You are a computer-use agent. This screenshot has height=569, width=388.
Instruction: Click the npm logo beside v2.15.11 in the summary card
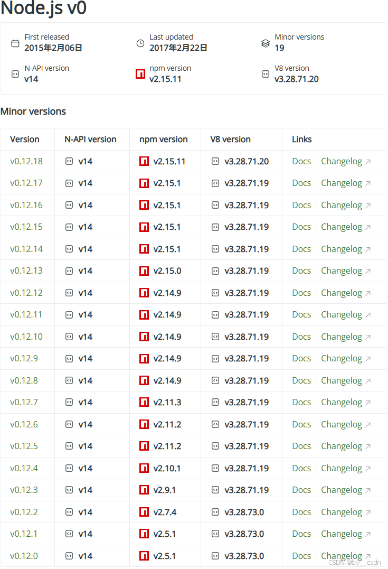tap(140, 74)
